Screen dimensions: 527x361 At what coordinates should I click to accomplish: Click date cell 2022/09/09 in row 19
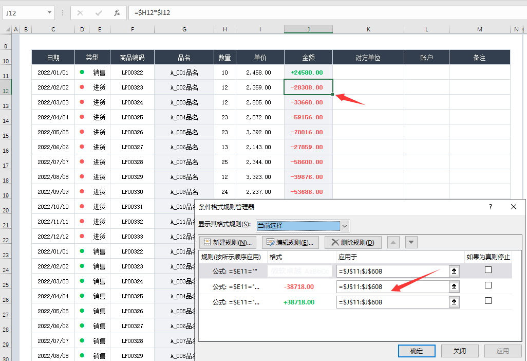(53, 192)
